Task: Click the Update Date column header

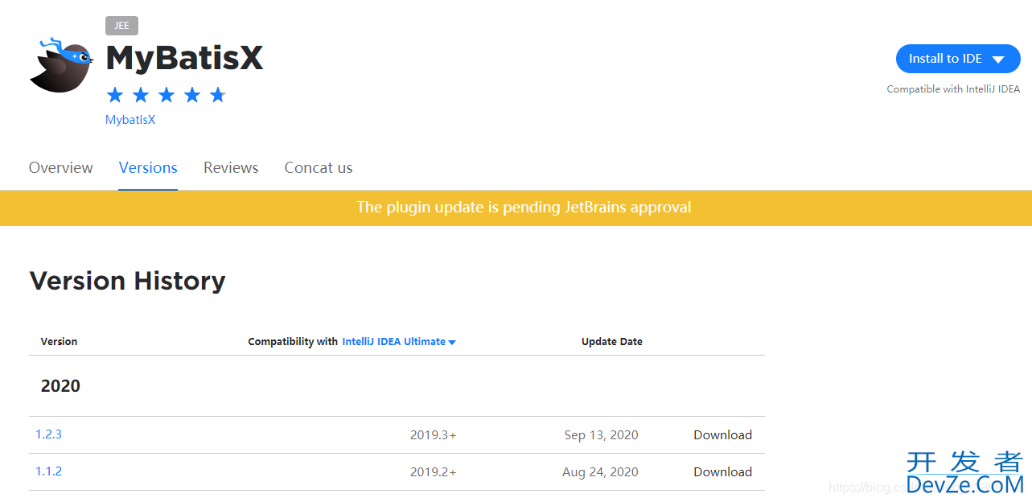Action: click(x=612, y=342)
